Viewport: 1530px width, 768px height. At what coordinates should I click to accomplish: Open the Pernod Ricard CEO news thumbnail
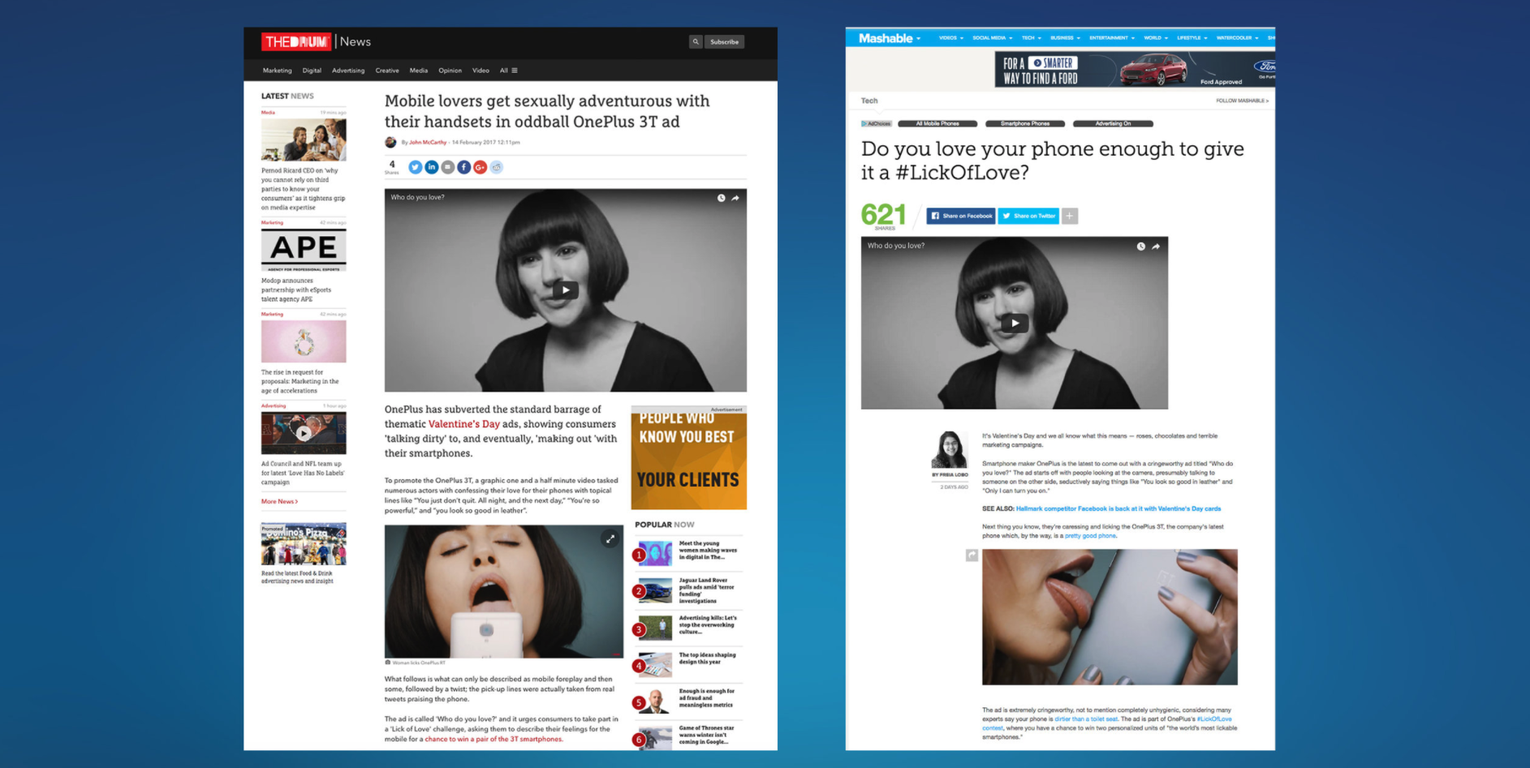pyautogui.click(x=304, y=139)
